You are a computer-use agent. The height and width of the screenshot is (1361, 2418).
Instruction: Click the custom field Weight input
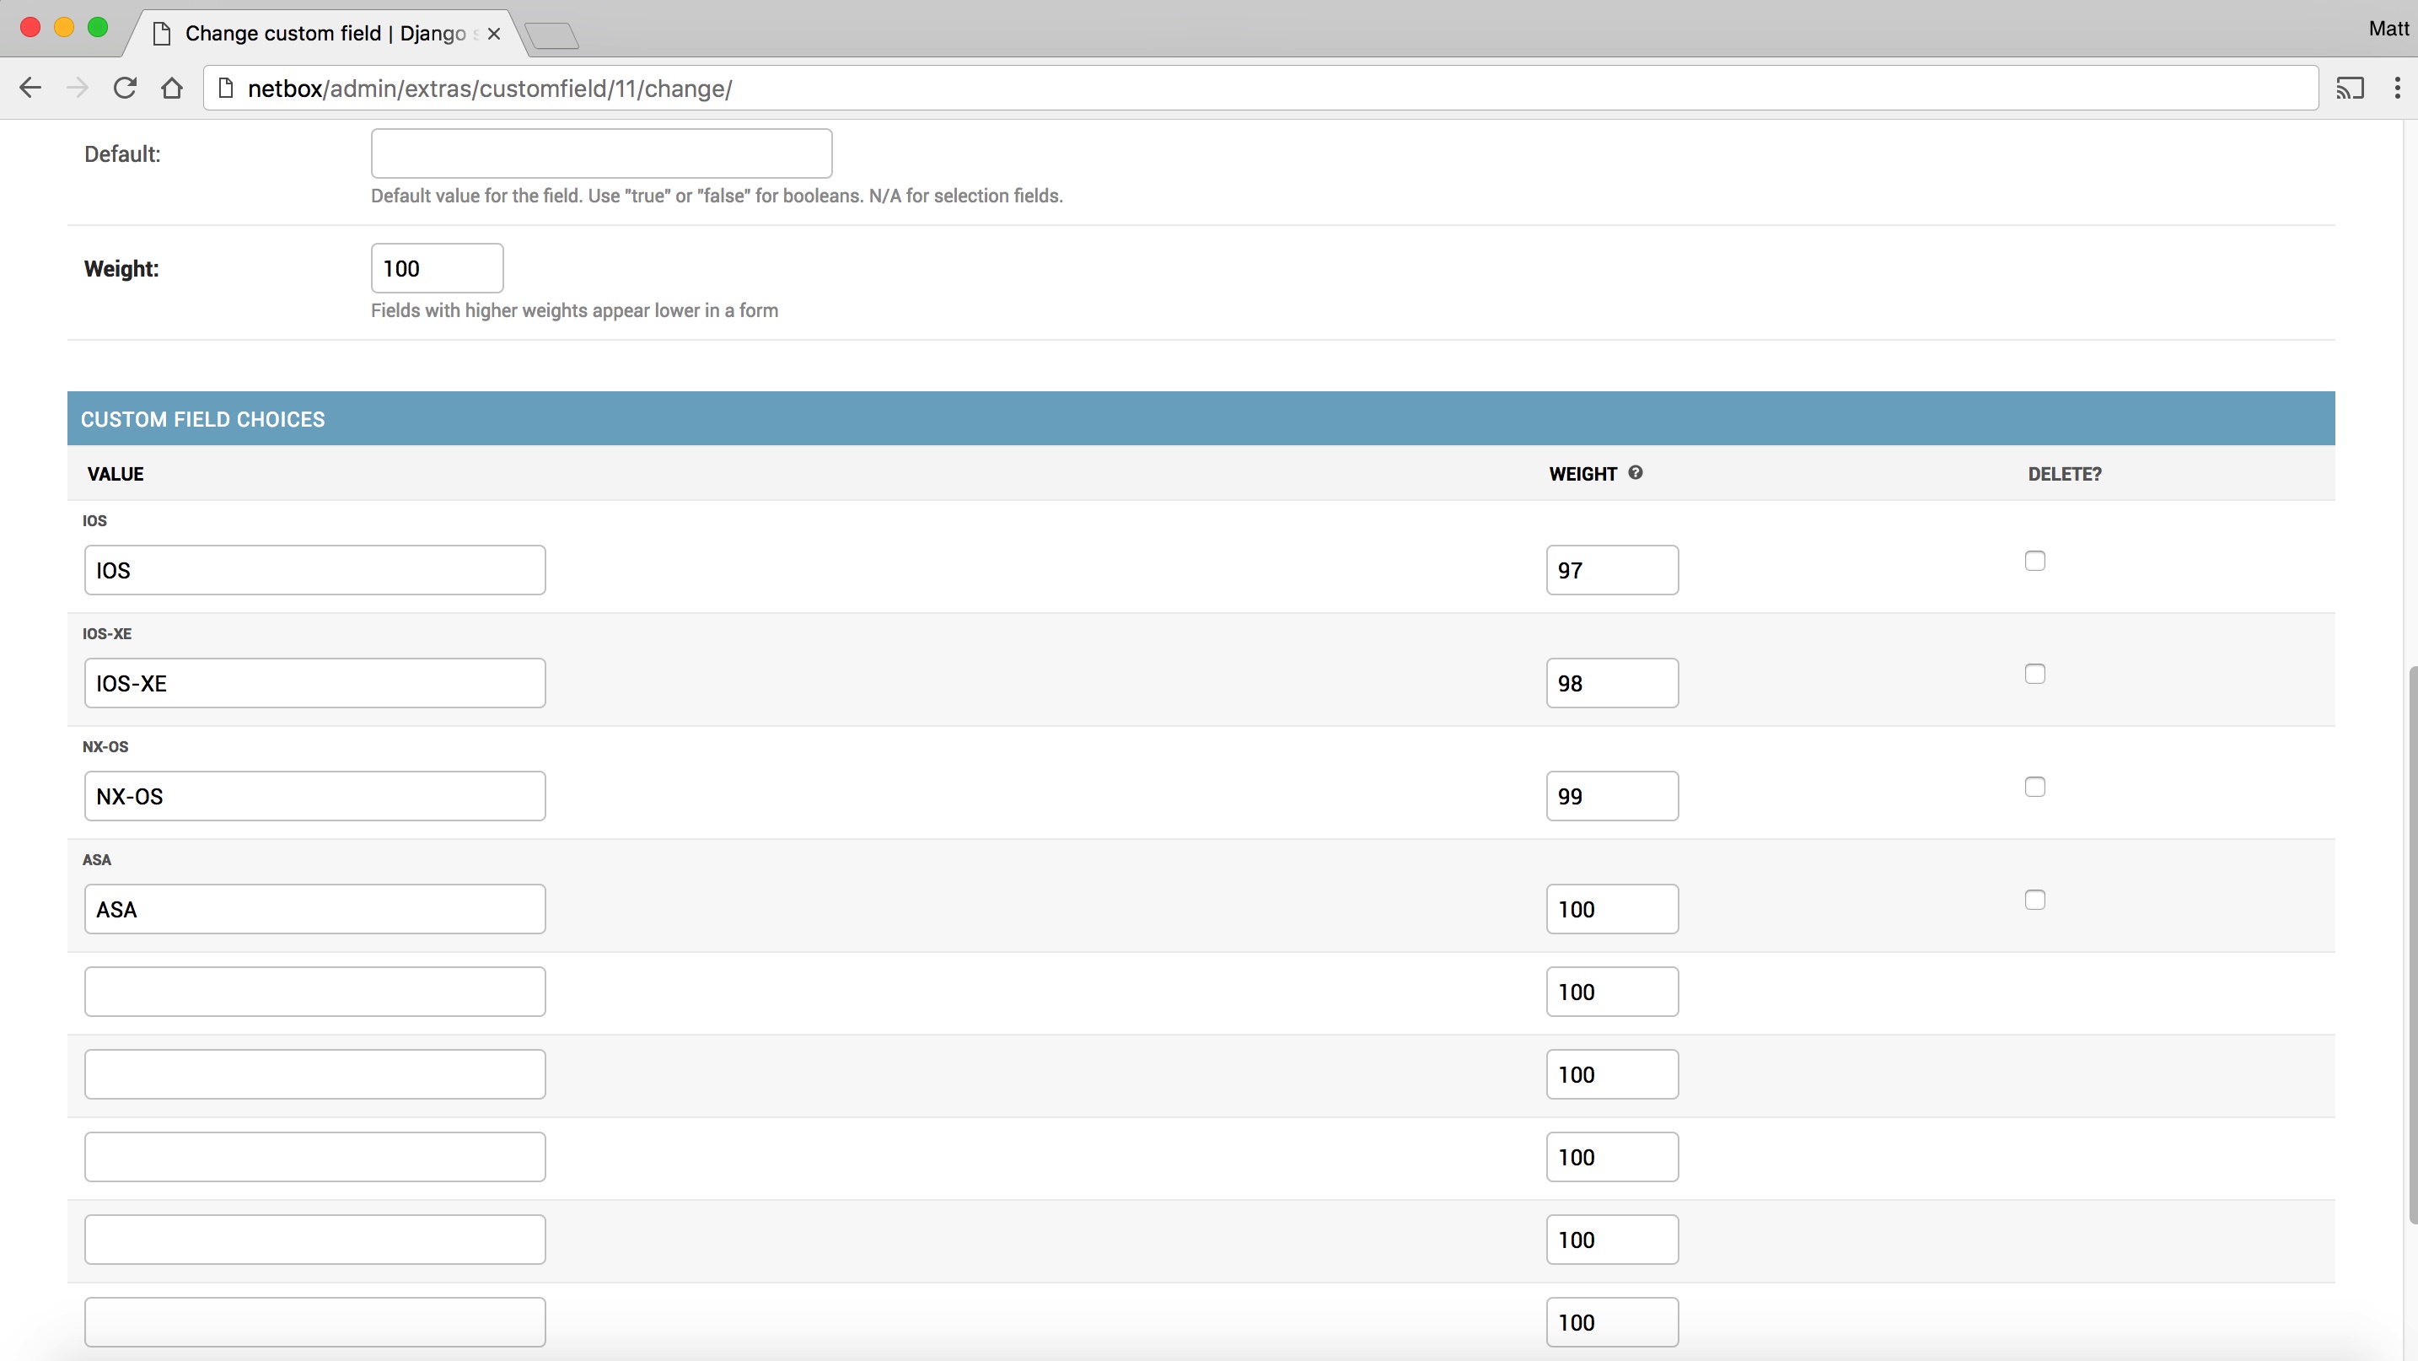(438, 268)
